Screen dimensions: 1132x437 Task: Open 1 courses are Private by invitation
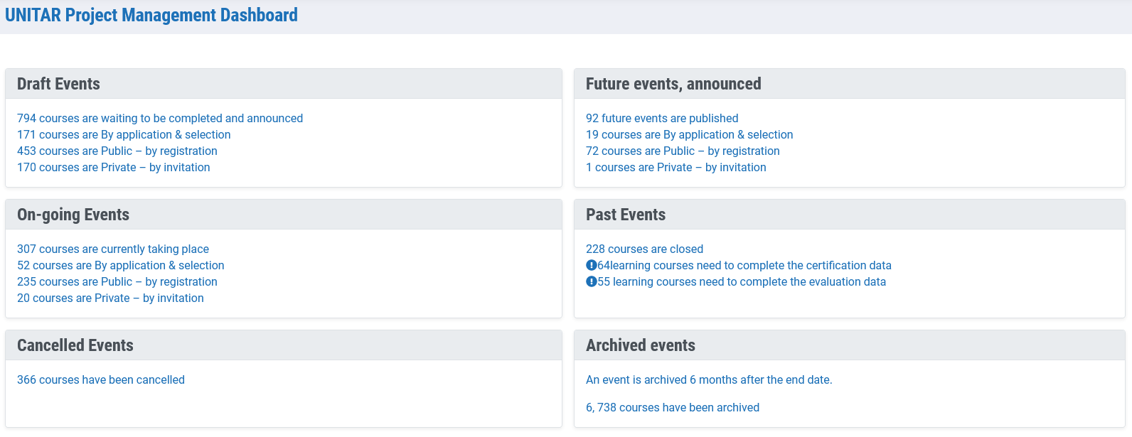click(x=676, y=167)
